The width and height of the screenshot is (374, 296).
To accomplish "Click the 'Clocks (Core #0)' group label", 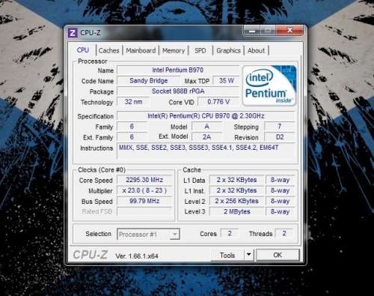I will tap(102, 170).
